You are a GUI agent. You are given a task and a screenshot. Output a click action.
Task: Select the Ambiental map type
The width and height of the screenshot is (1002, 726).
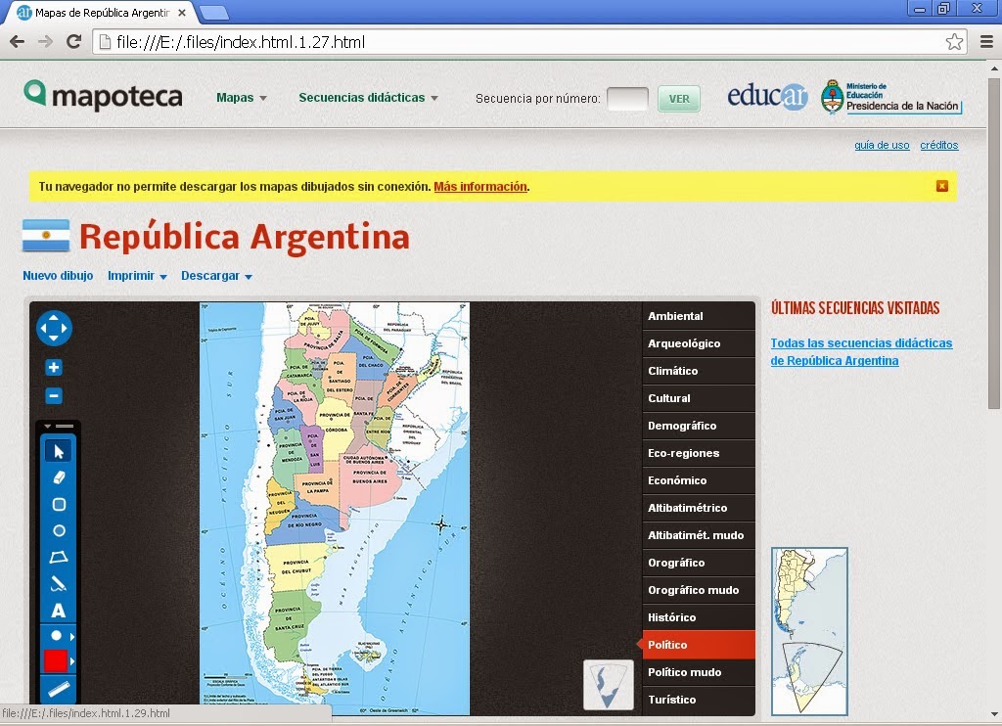[699, 316]
